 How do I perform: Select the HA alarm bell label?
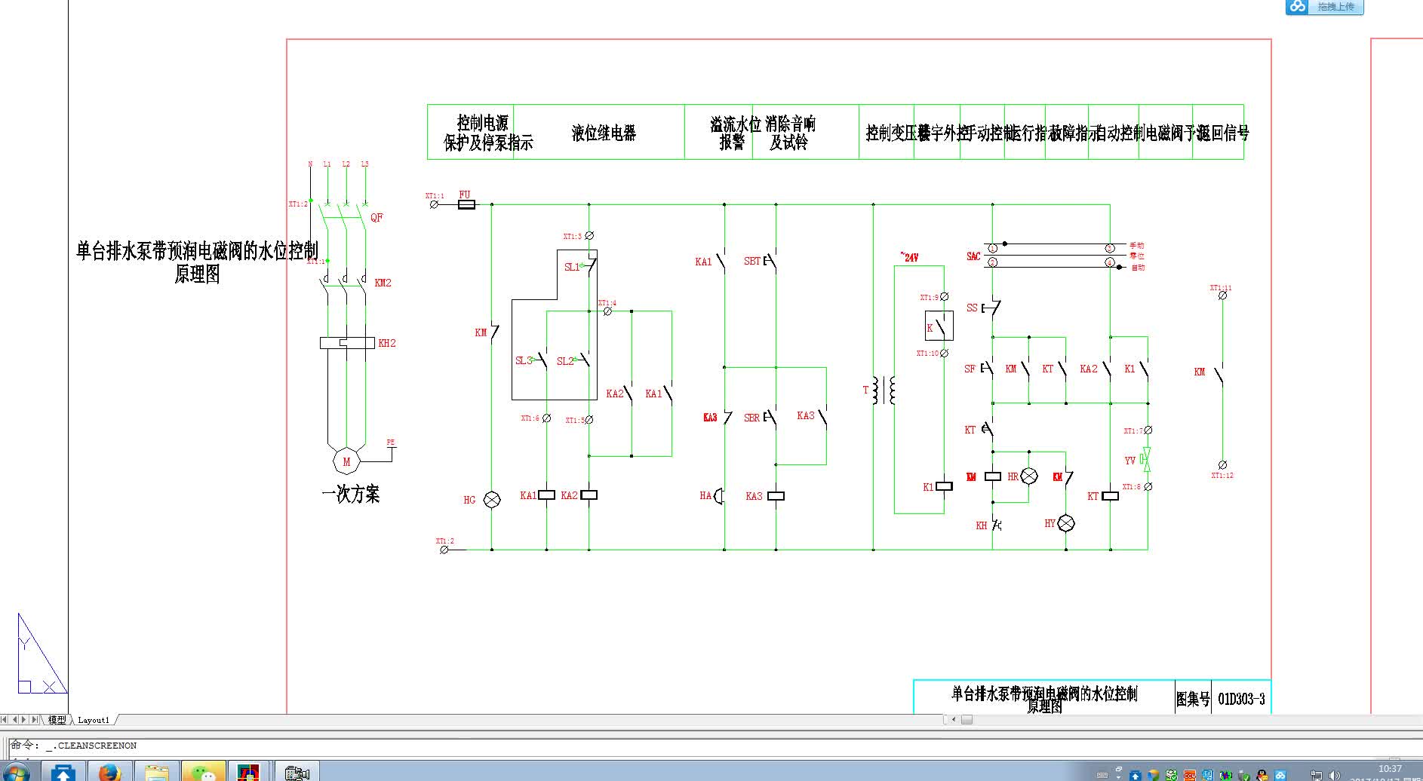tap(705, 495)
